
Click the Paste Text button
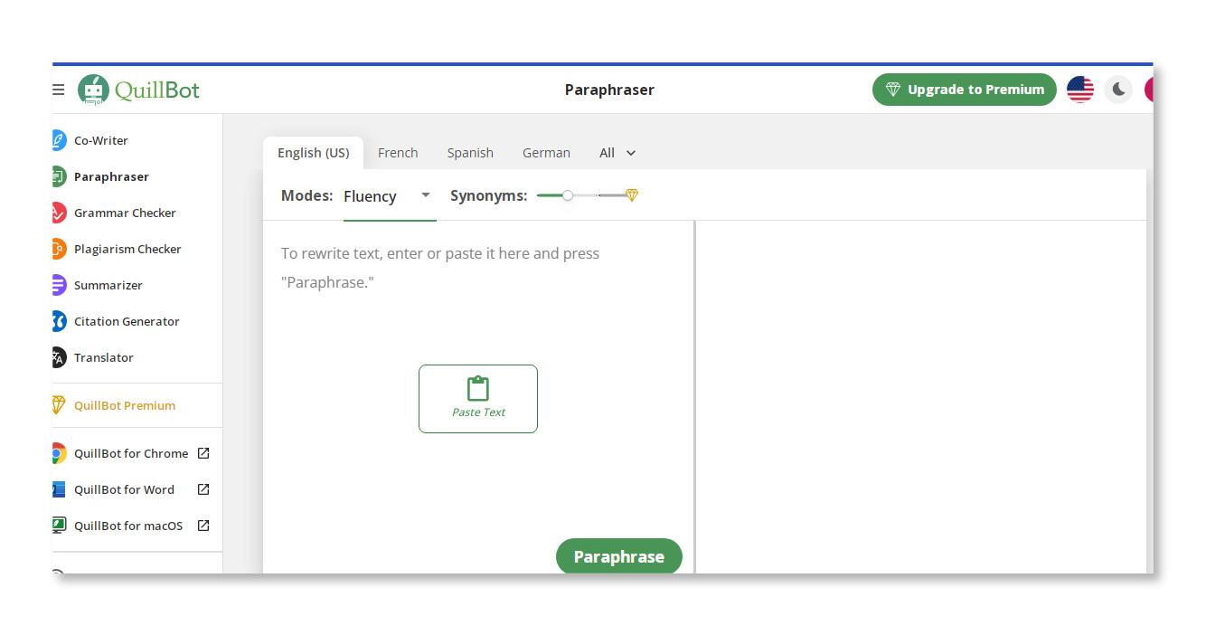[x=478, y=399]
